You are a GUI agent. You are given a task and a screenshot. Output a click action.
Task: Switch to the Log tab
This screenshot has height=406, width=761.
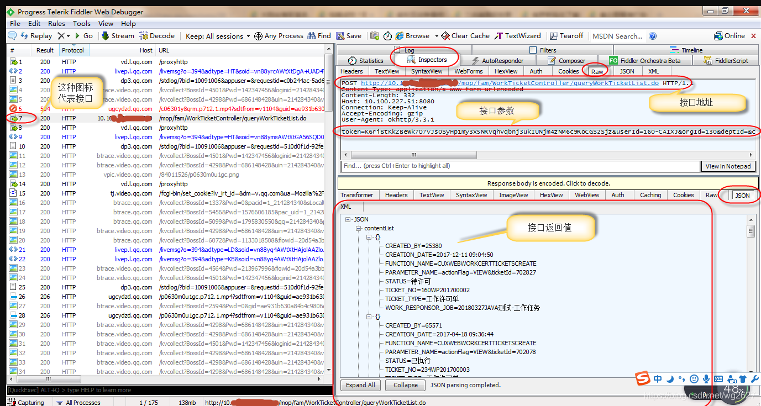(405, 50)
